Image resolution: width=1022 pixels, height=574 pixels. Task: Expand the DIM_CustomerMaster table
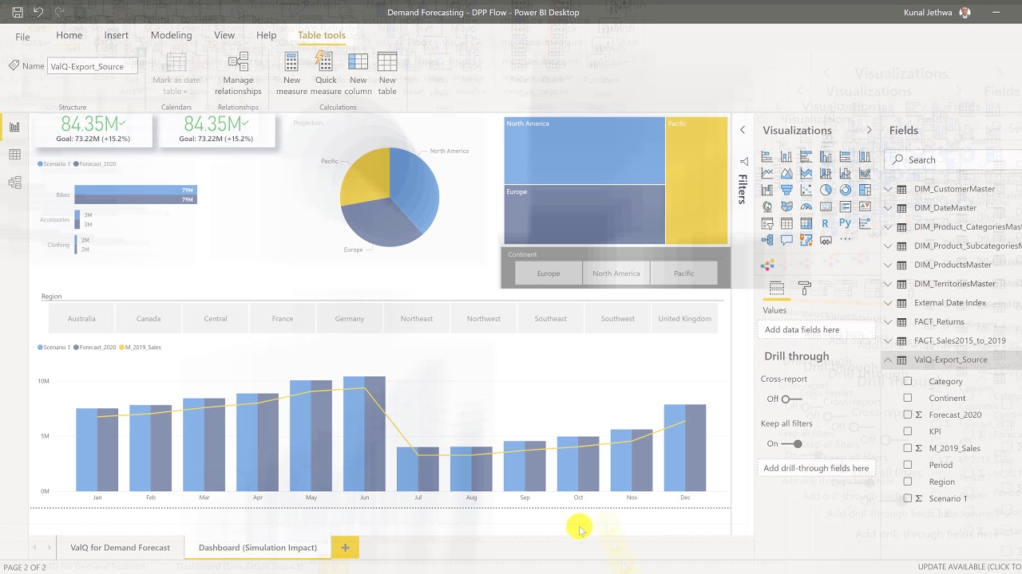click(888, 189)
